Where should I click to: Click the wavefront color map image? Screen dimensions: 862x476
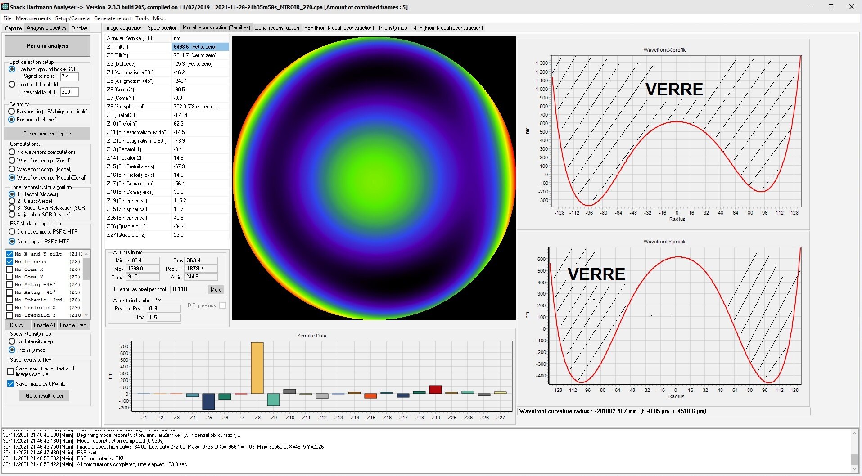pyautogui.click(x=374, y=178)
